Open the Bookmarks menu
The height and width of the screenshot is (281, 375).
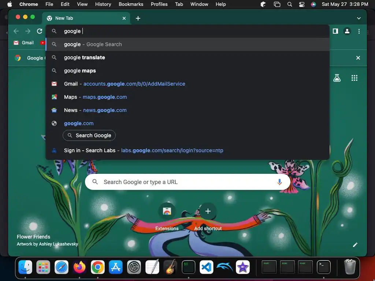131,4
